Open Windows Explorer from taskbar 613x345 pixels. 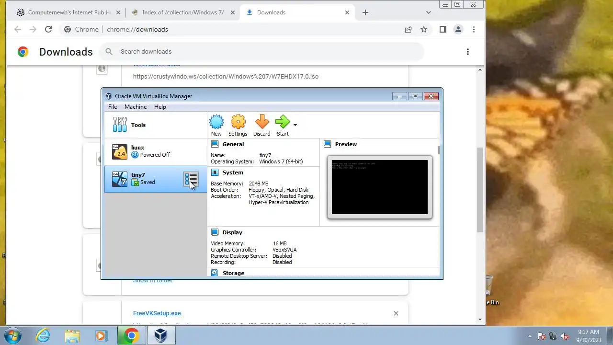pos(72,336)
